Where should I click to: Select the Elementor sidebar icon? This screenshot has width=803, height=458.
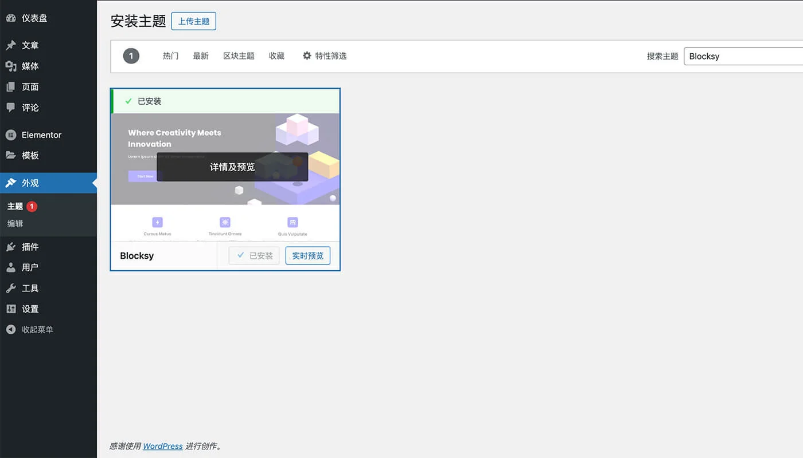pos(11,135)
